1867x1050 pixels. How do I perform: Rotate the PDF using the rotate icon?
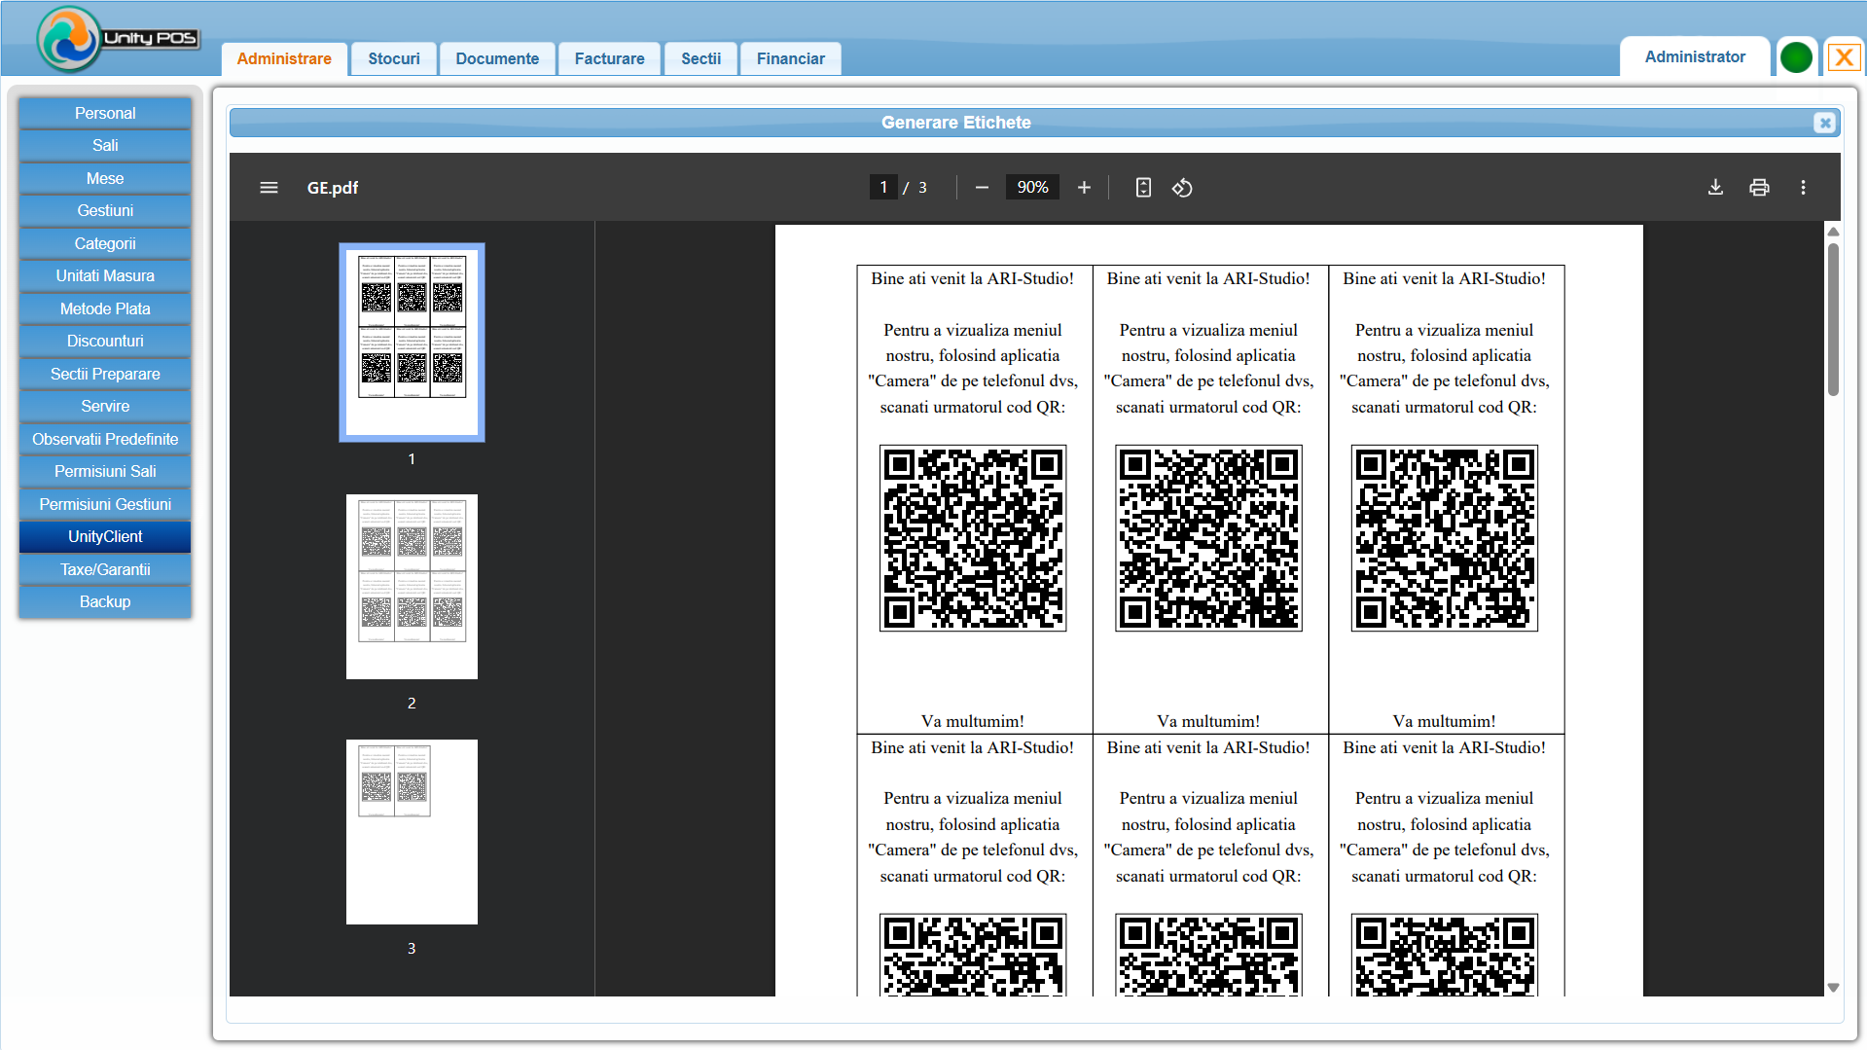point(1182,187)
